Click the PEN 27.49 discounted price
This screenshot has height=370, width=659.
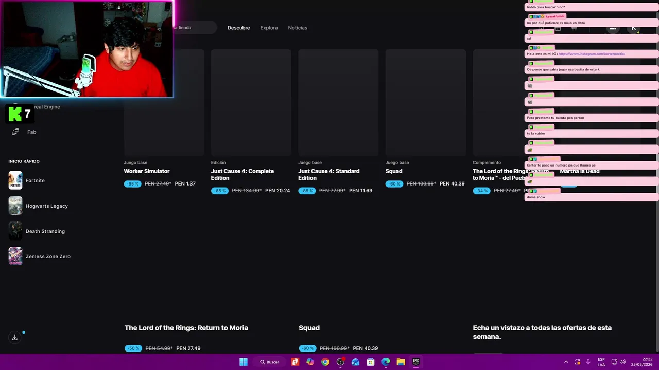(x=188, y=348)
